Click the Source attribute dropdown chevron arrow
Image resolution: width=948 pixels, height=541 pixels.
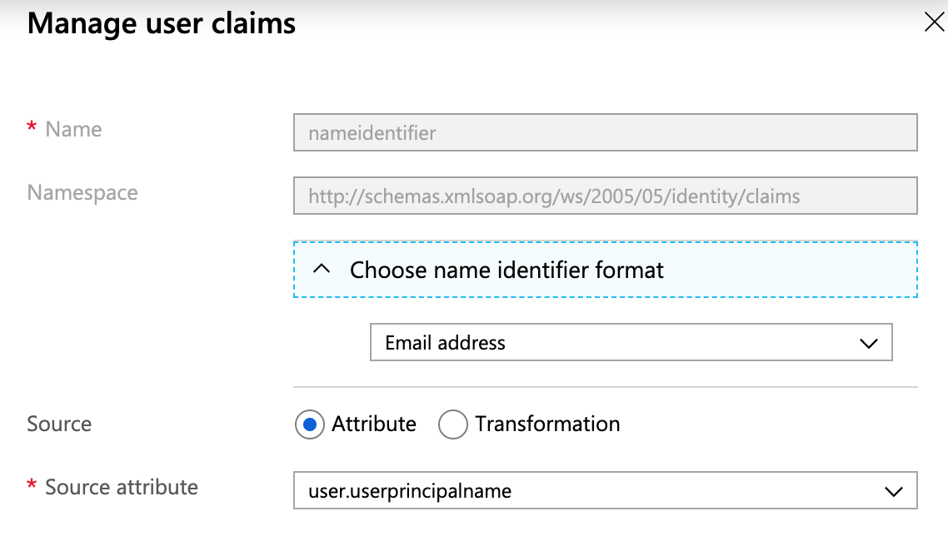894,492
